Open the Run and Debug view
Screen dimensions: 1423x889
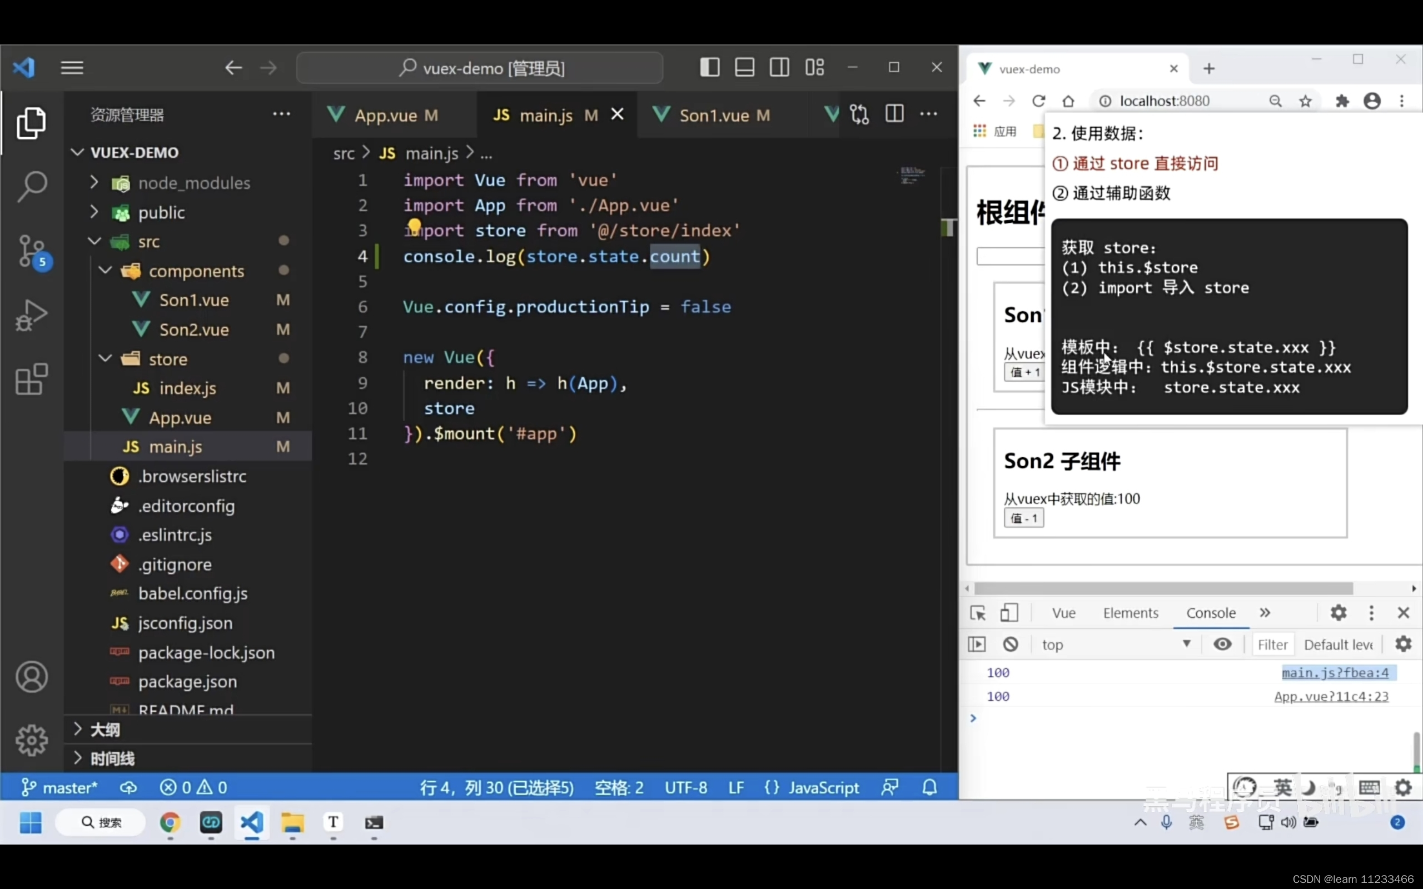(x=32, y=316)
